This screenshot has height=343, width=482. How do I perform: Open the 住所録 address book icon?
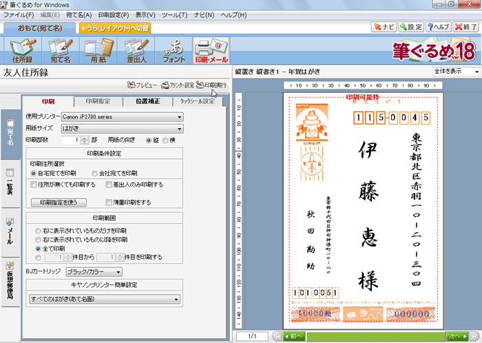(x=22, y=51)
